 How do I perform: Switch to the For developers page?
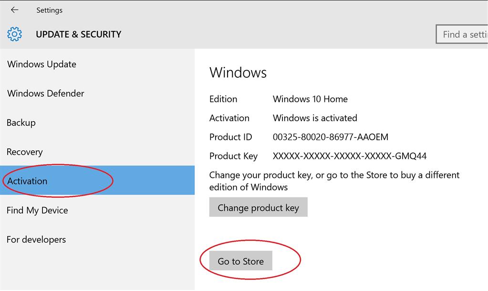click(x=36, y=239)
